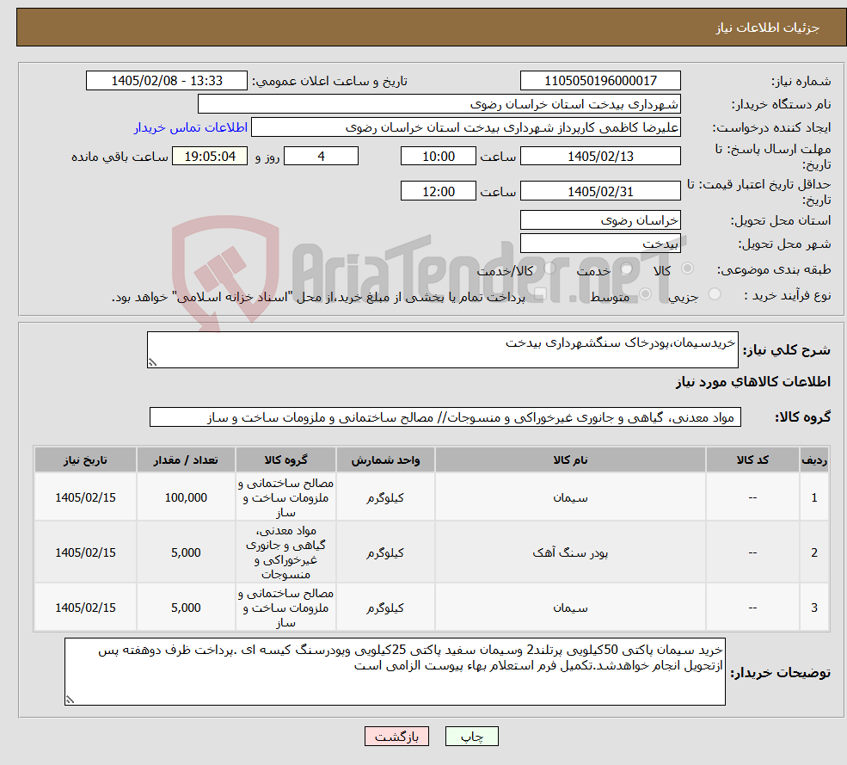Click سیمان product name in row 3

pyautogui.click(x=570, y=608)
